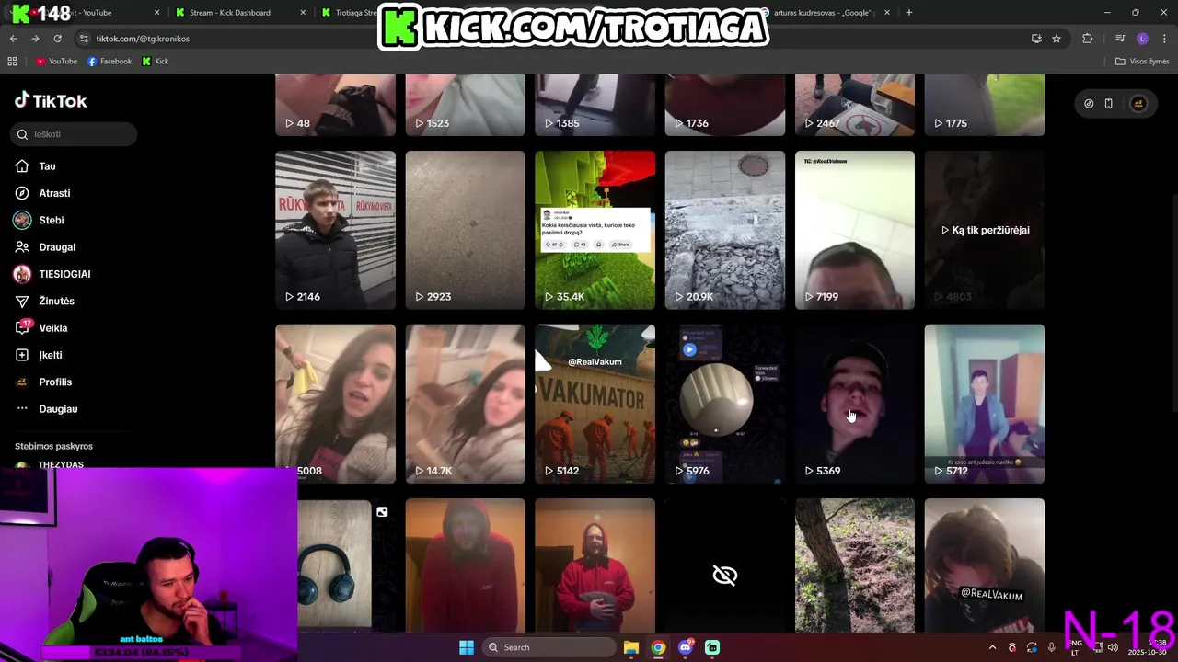This screenshot has width=1178, height=662.
Task: Open Žinutės messages
Action: 44,301
